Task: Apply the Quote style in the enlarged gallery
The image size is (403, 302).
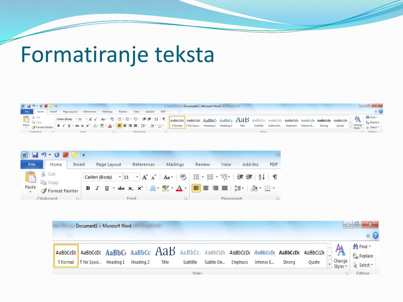Action: 314,256
